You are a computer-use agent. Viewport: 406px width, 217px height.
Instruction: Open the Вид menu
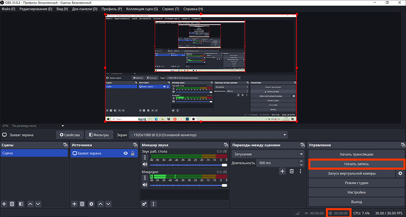point(62,9)
